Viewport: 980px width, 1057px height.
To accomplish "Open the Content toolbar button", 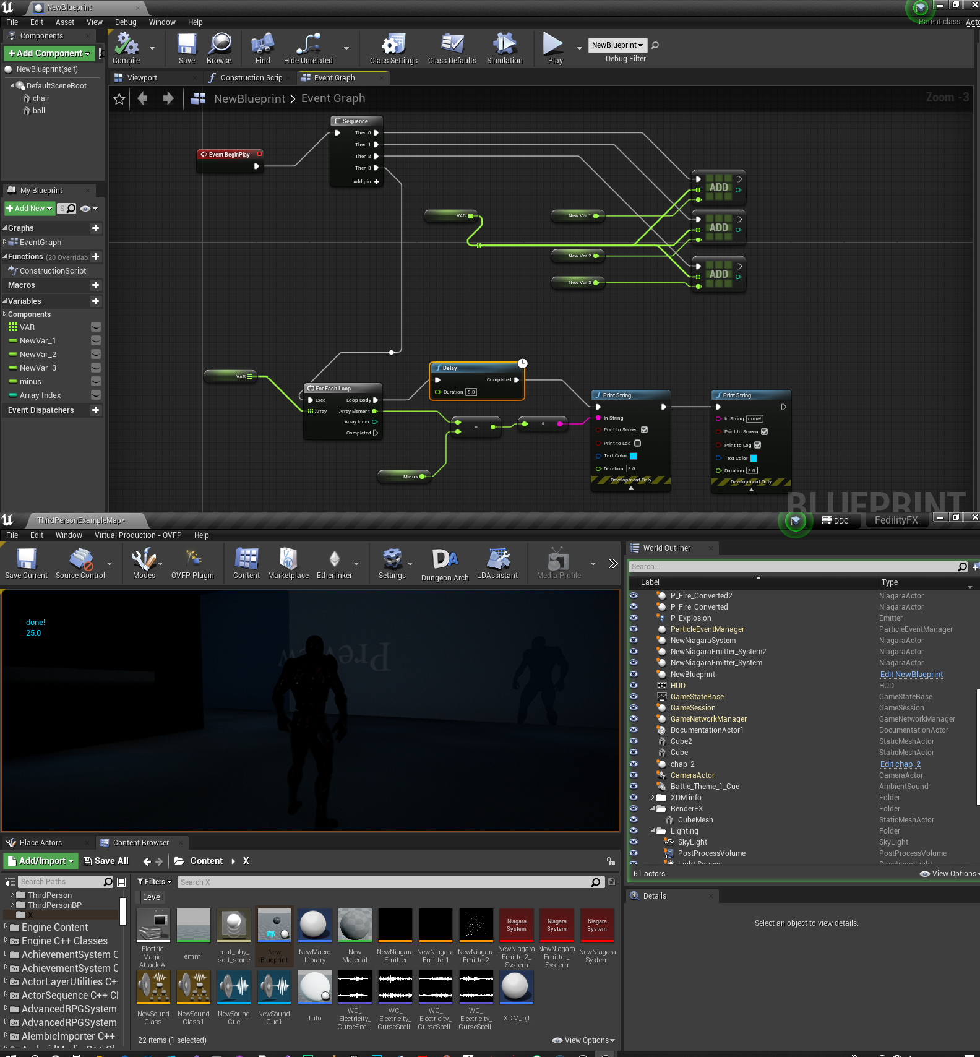I will click(246, 563).
